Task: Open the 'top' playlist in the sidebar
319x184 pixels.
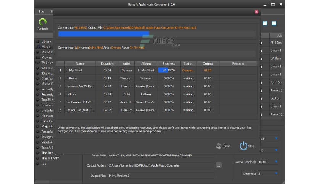Action: click(x=44, y=163)
